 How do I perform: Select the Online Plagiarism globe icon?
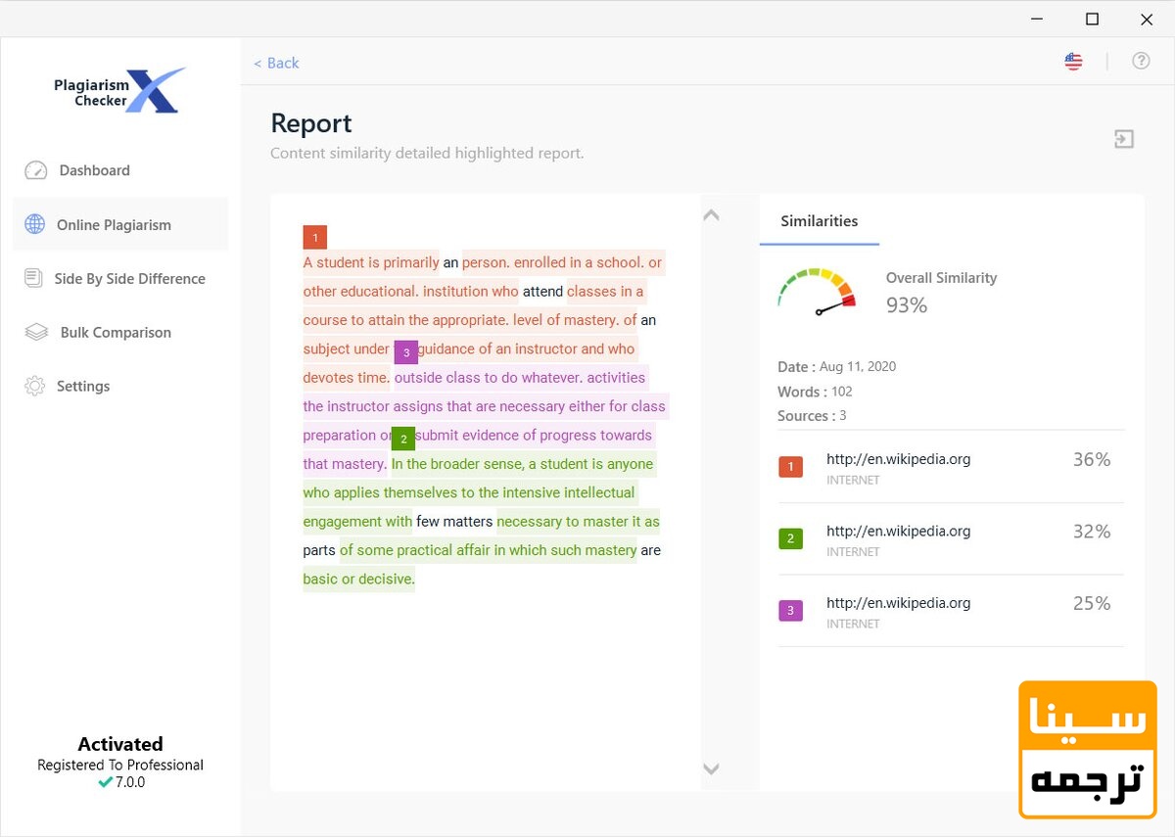pyautogui.click(x=35, y=224)
